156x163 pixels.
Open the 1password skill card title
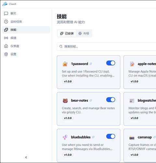pyautogui.click(x=80, y=64)
